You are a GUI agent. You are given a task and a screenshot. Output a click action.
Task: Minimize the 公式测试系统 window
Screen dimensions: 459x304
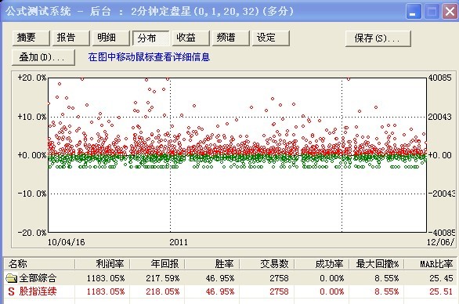pos(414,12)
